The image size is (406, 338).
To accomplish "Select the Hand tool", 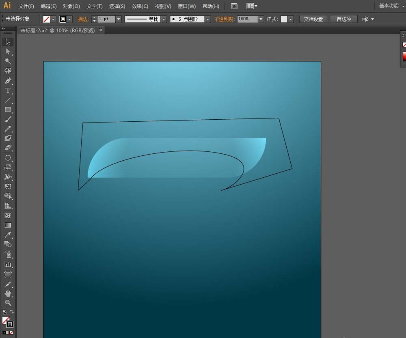I will click(8, 293).
